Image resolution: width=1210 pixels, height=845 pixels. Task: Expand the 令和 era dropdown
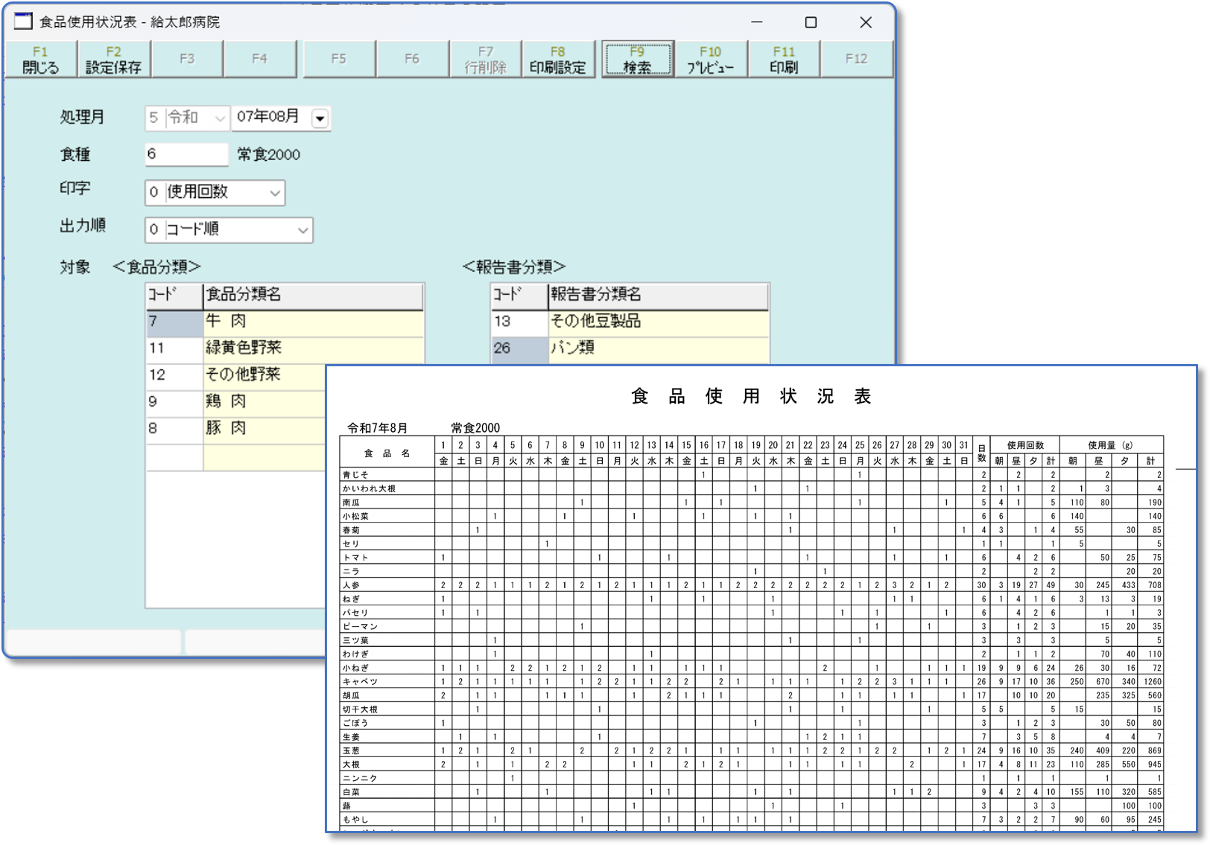[x=219, y=118]
